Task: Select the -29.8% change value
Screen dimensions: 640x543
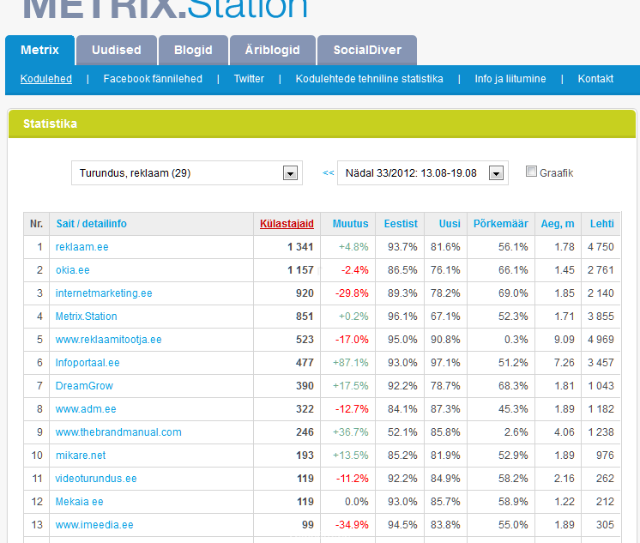Action: tap(352, 293)
